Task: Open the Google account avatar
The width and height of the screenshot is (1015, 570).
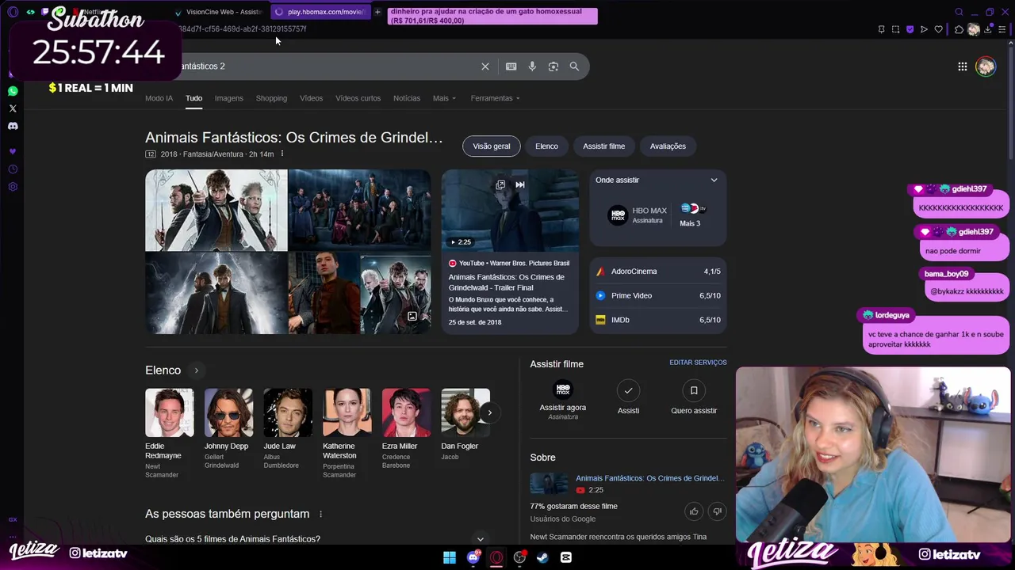Action: (x=986, y=66)
